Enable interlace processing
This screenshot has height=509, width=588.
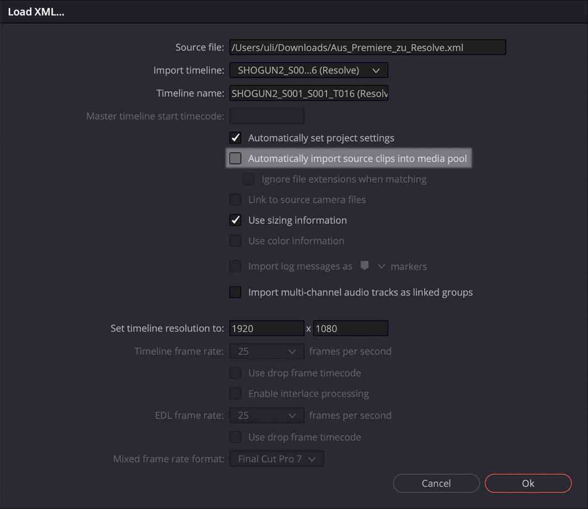coord(235,393)
